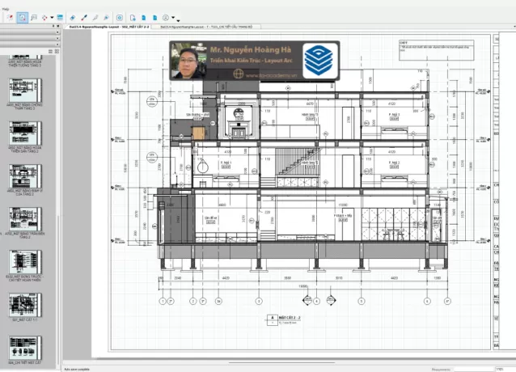Switch to the T101 CHI TIẾT CẦU THANG tab
This screenshot has width=516, height=372.
[206, 27]
